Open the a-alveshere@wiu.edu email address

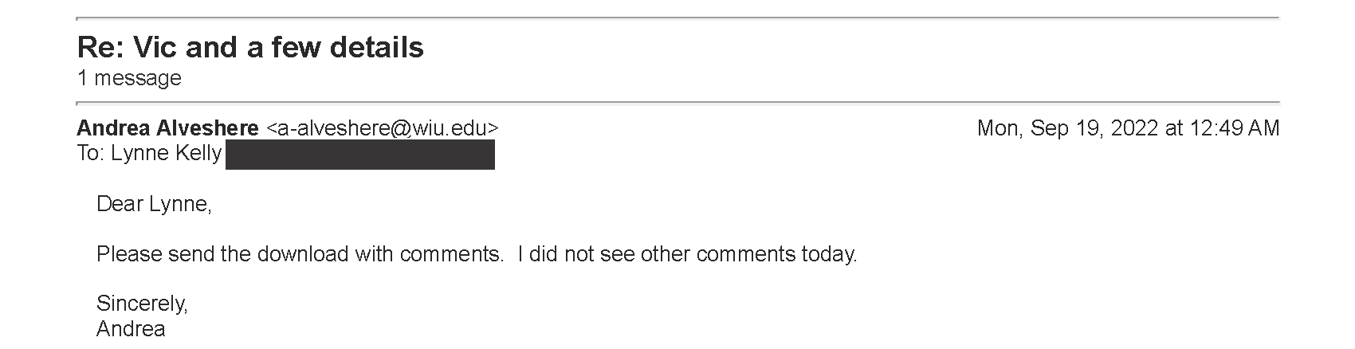(383, 128)
